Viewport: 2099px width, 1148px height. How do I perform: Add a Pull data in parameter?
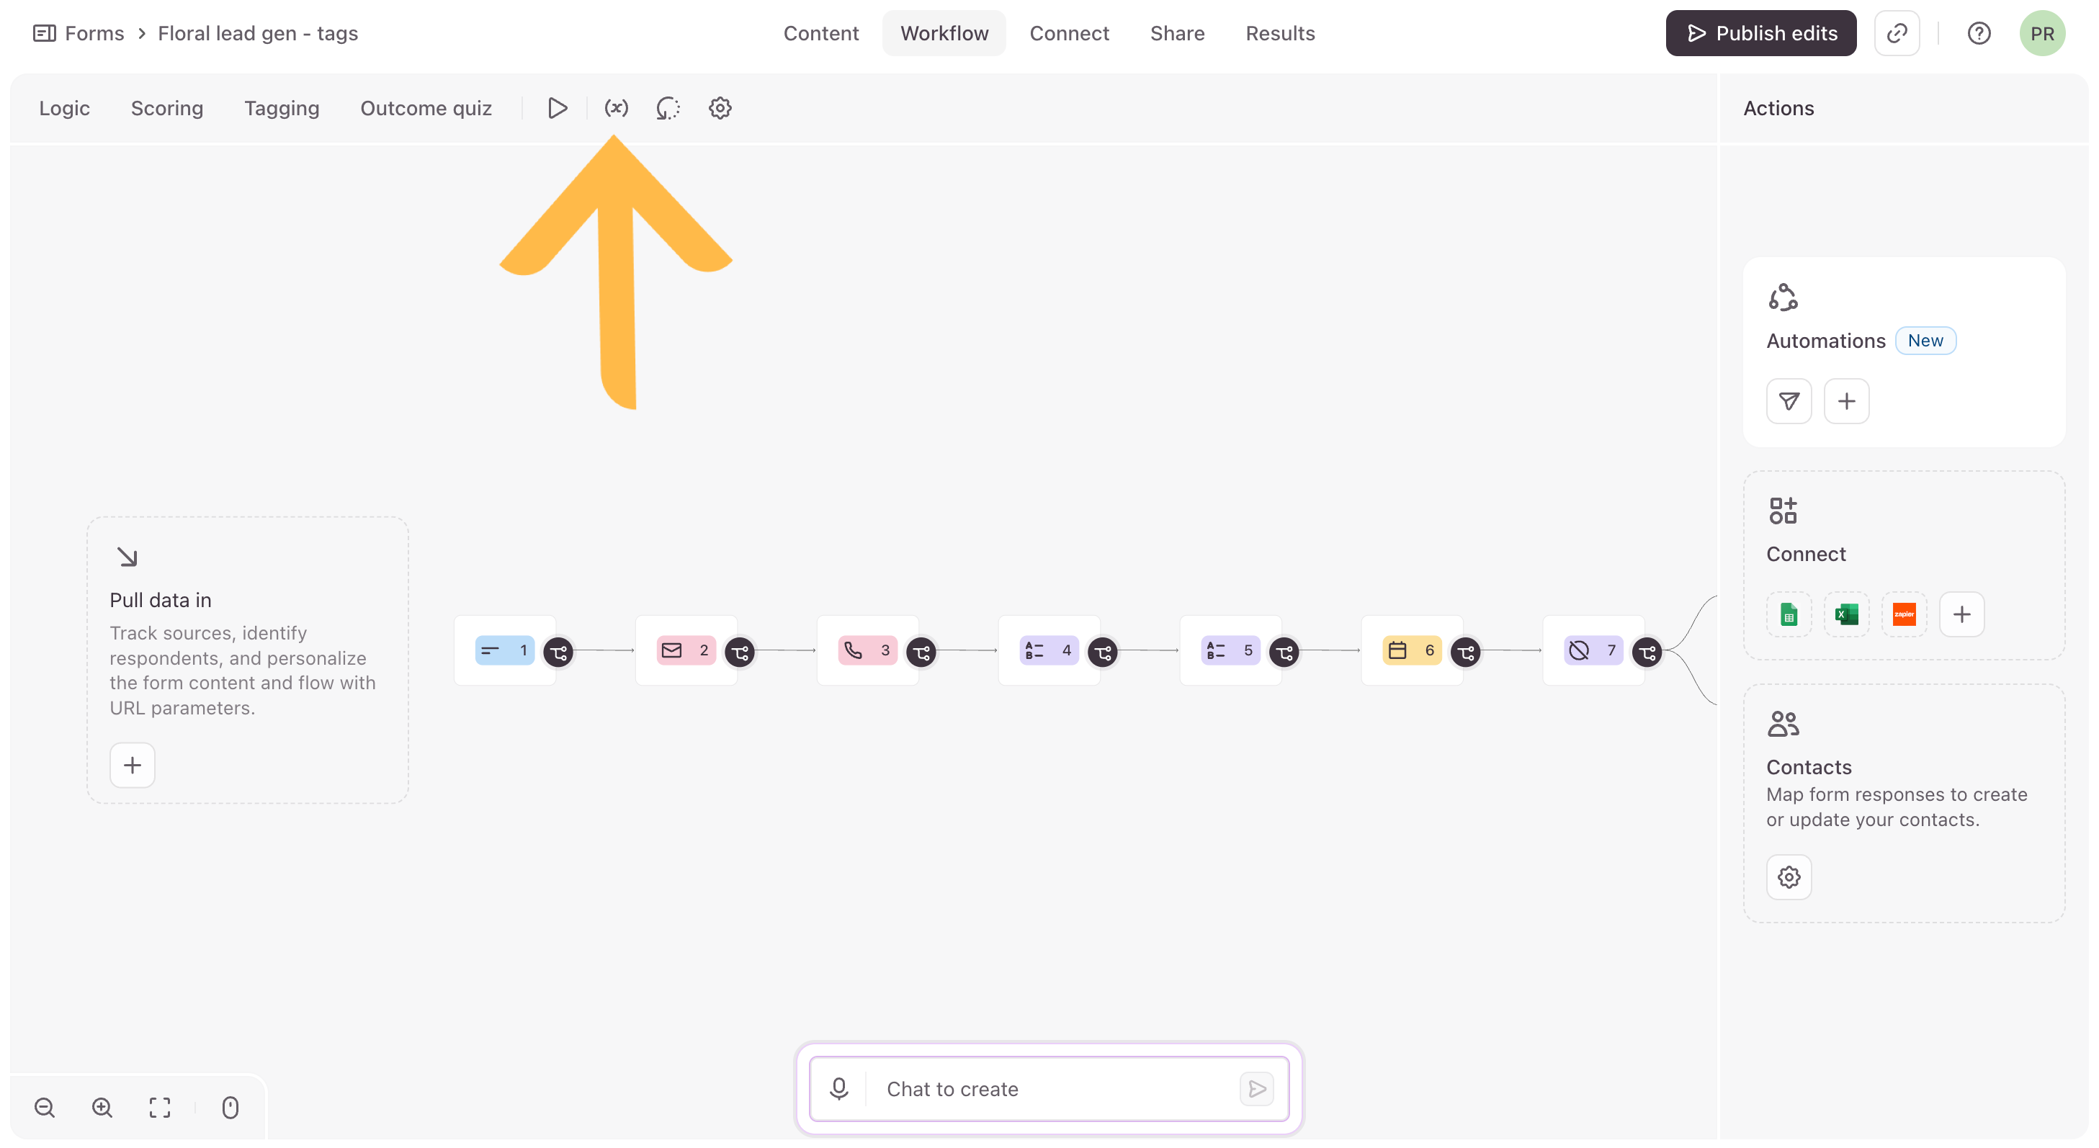132,765
